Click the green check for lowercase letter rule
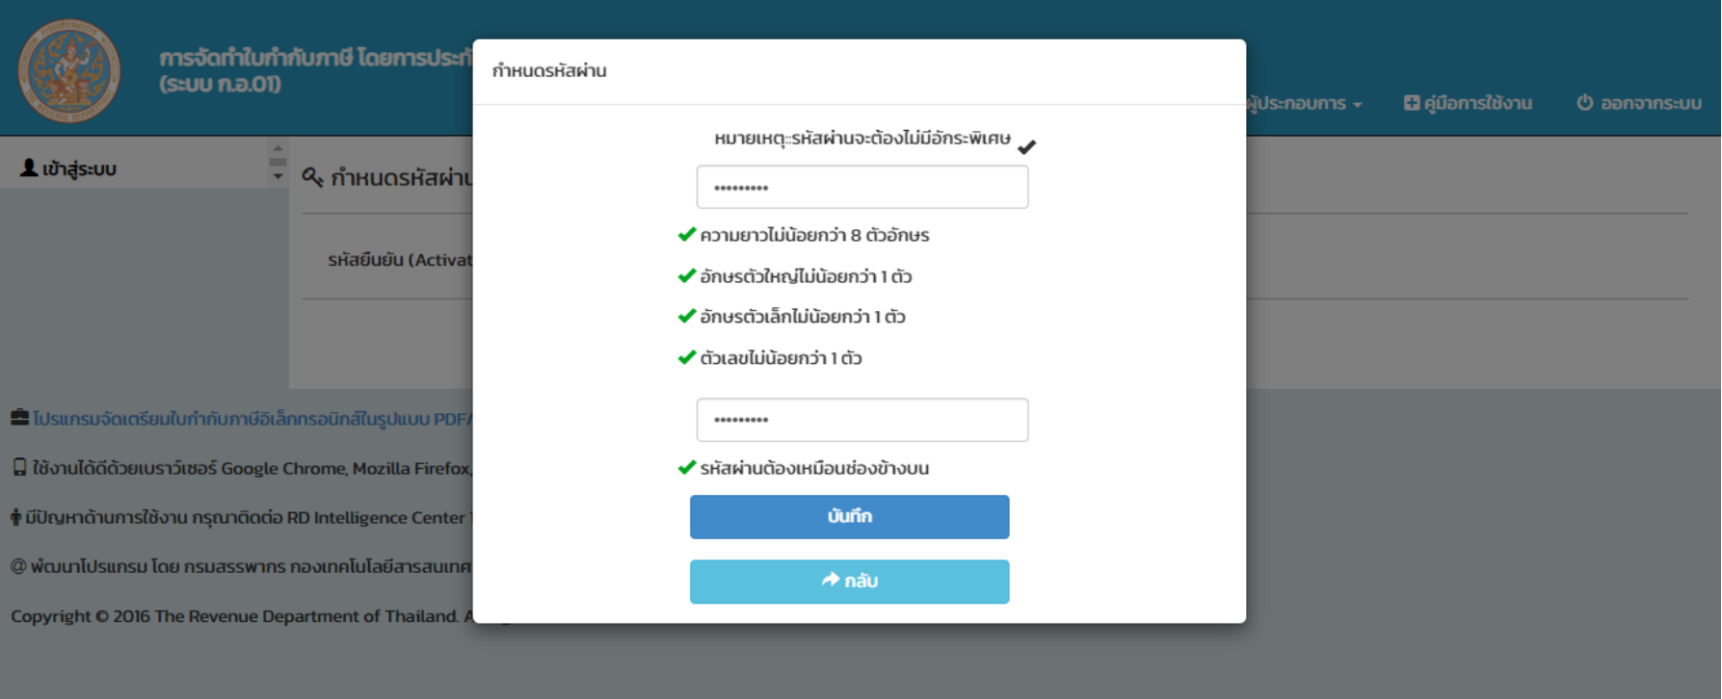Image resolution: width=1722 pixels, height=699 pixels. point(687,316)
